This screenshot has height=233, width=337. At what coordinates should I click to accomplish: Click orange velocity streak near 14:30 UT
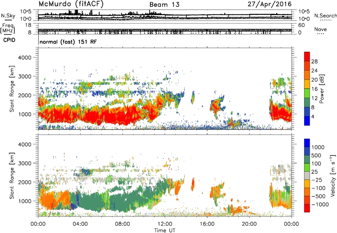point(193,185)
